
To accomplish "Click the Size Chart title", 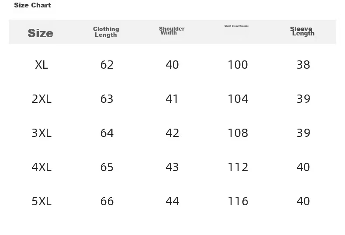I will point(32,5).
